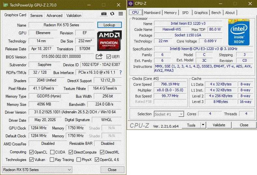Expand the Tools dropdown arrow in CPU-Z

pos(203,125)
